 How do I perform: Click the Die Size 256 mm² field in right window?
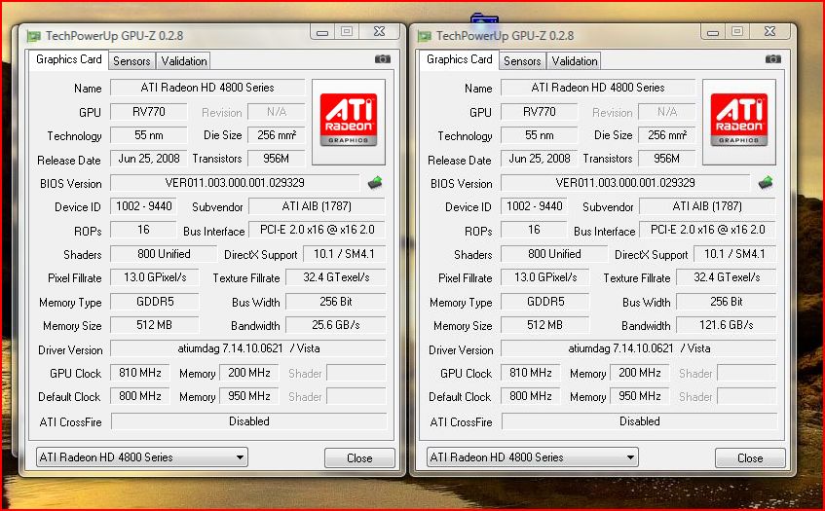[x=666, y=135]
